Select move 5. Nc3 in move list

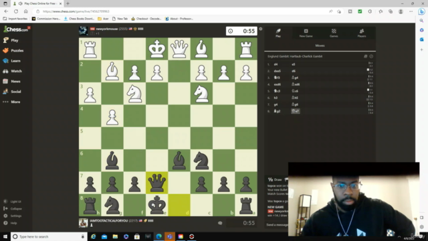point(277,91)
